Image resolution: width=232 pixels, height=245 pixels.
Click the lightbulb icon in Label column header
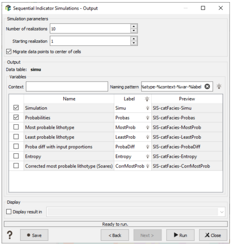coord(147,99)
